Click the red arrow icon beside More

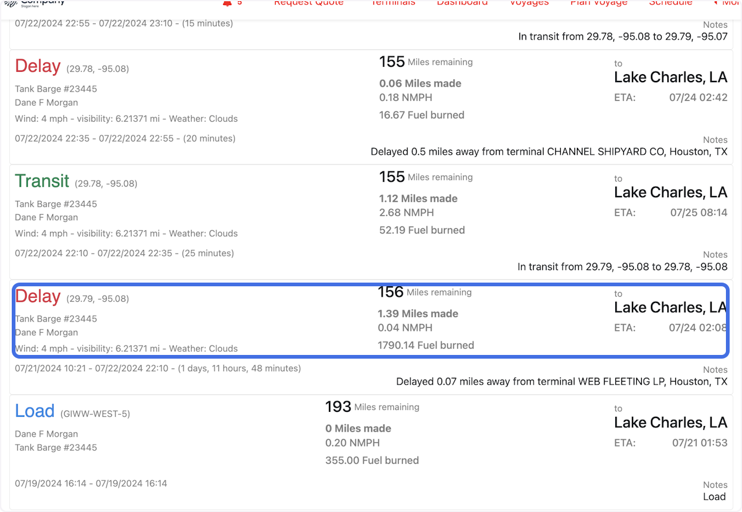(715, 3)
